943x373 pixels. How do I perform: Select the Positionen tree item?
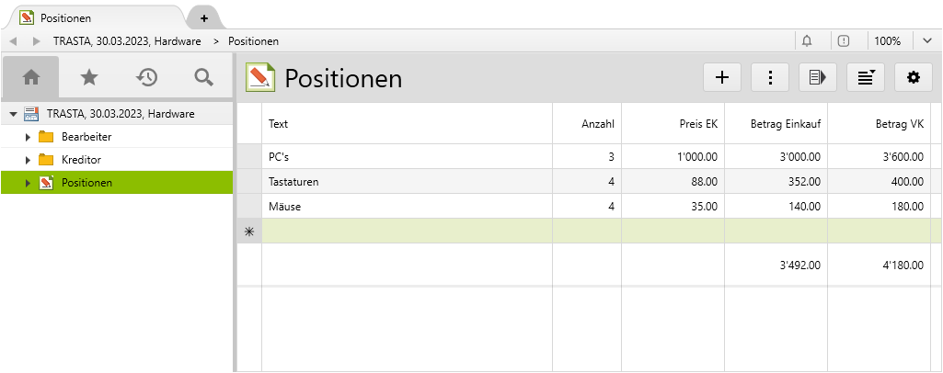pyautogui.click(x=86, y=183)
